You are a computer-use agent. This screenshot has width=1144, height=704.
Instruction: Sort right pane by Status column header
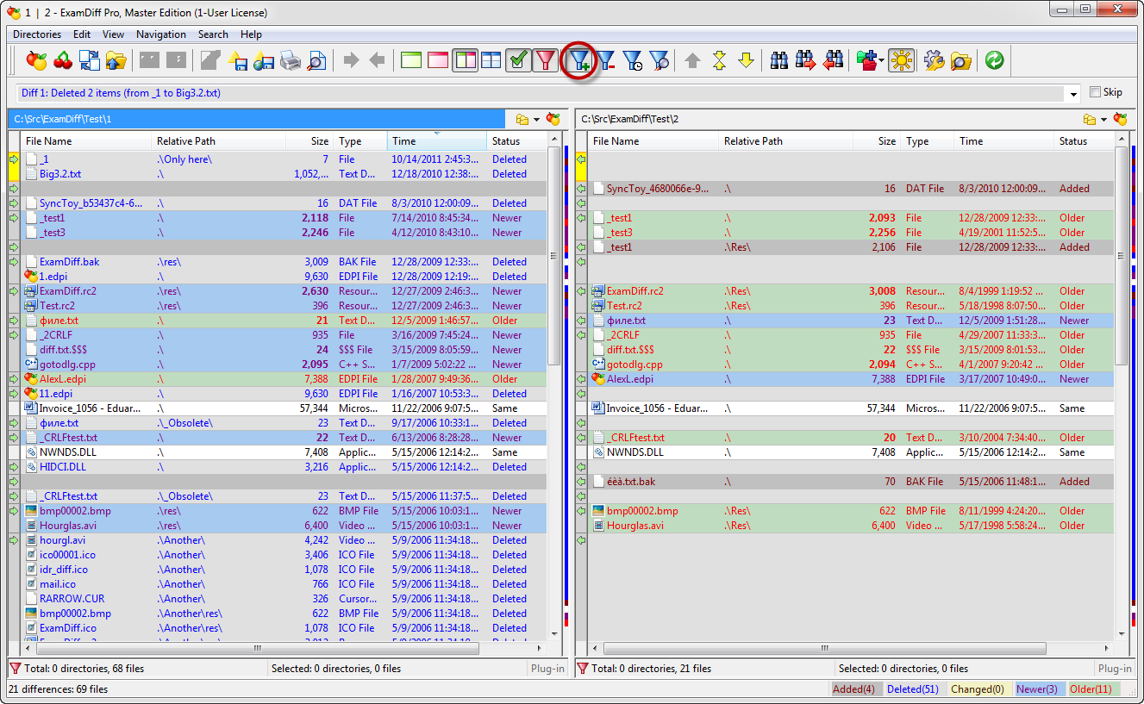point(1084,141)
